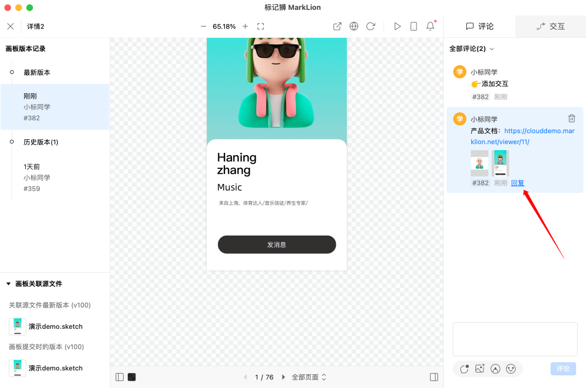Collapse the 画板关联源文件 section

point(9,284)
